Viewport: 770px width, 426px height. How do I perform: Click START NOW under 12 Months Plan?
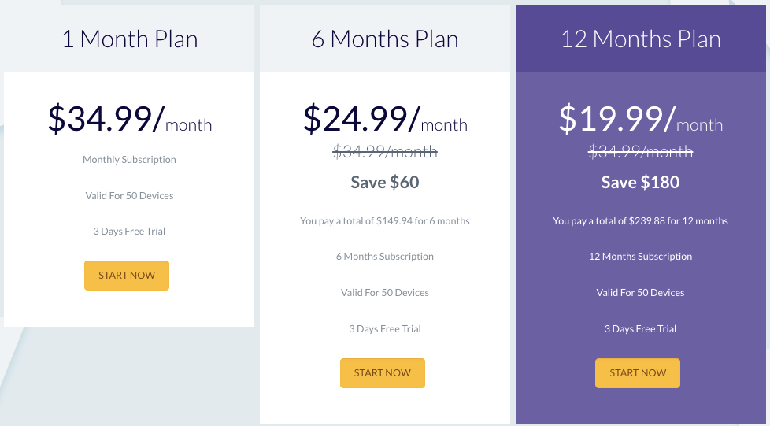coord(638,373)
